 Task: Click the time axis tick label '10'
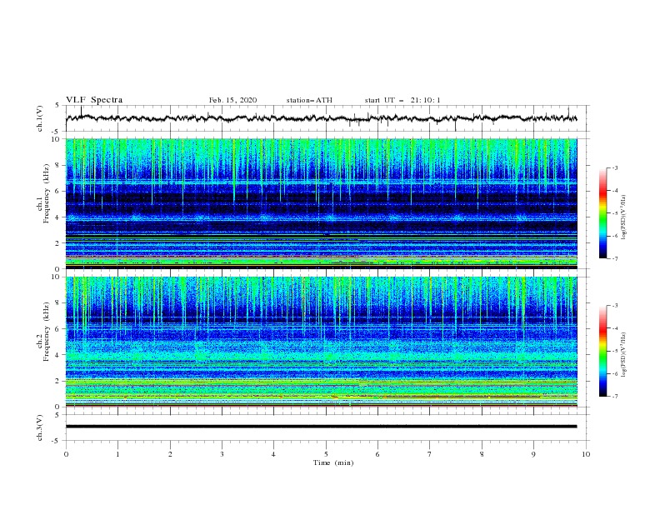point(586,454)
